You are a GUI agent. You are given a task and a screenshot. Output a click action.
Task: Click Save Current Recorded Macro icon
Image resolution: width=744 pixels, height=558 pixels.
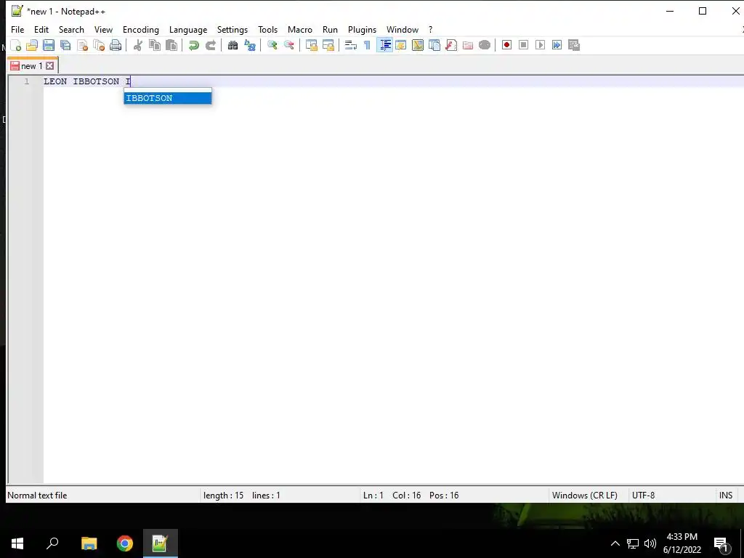click(x=574, y=46)
